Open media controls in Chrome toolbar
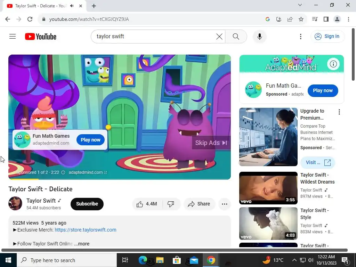Image resolution: width=356 pixels, height=267 pixels. [x=315, y=19]
